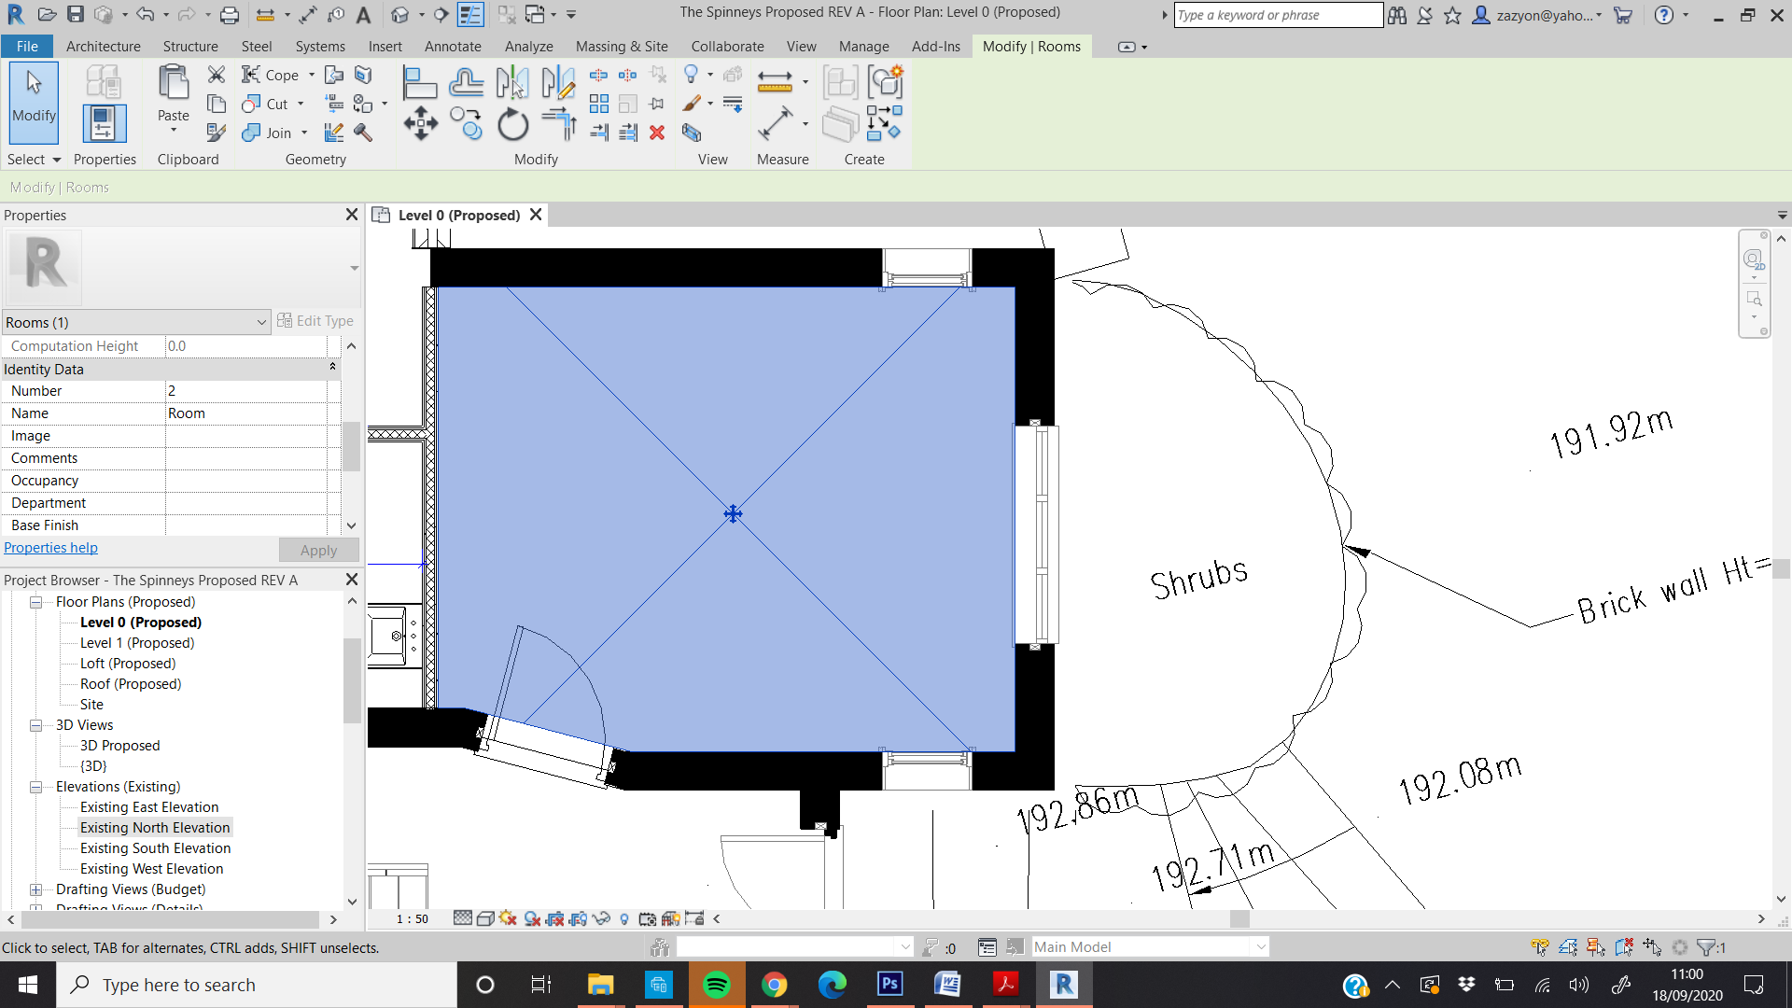The height and width of the screenshot is (1008, 1792).
Task: Toggle the sun path in view control bar
Action: (509, 918)
